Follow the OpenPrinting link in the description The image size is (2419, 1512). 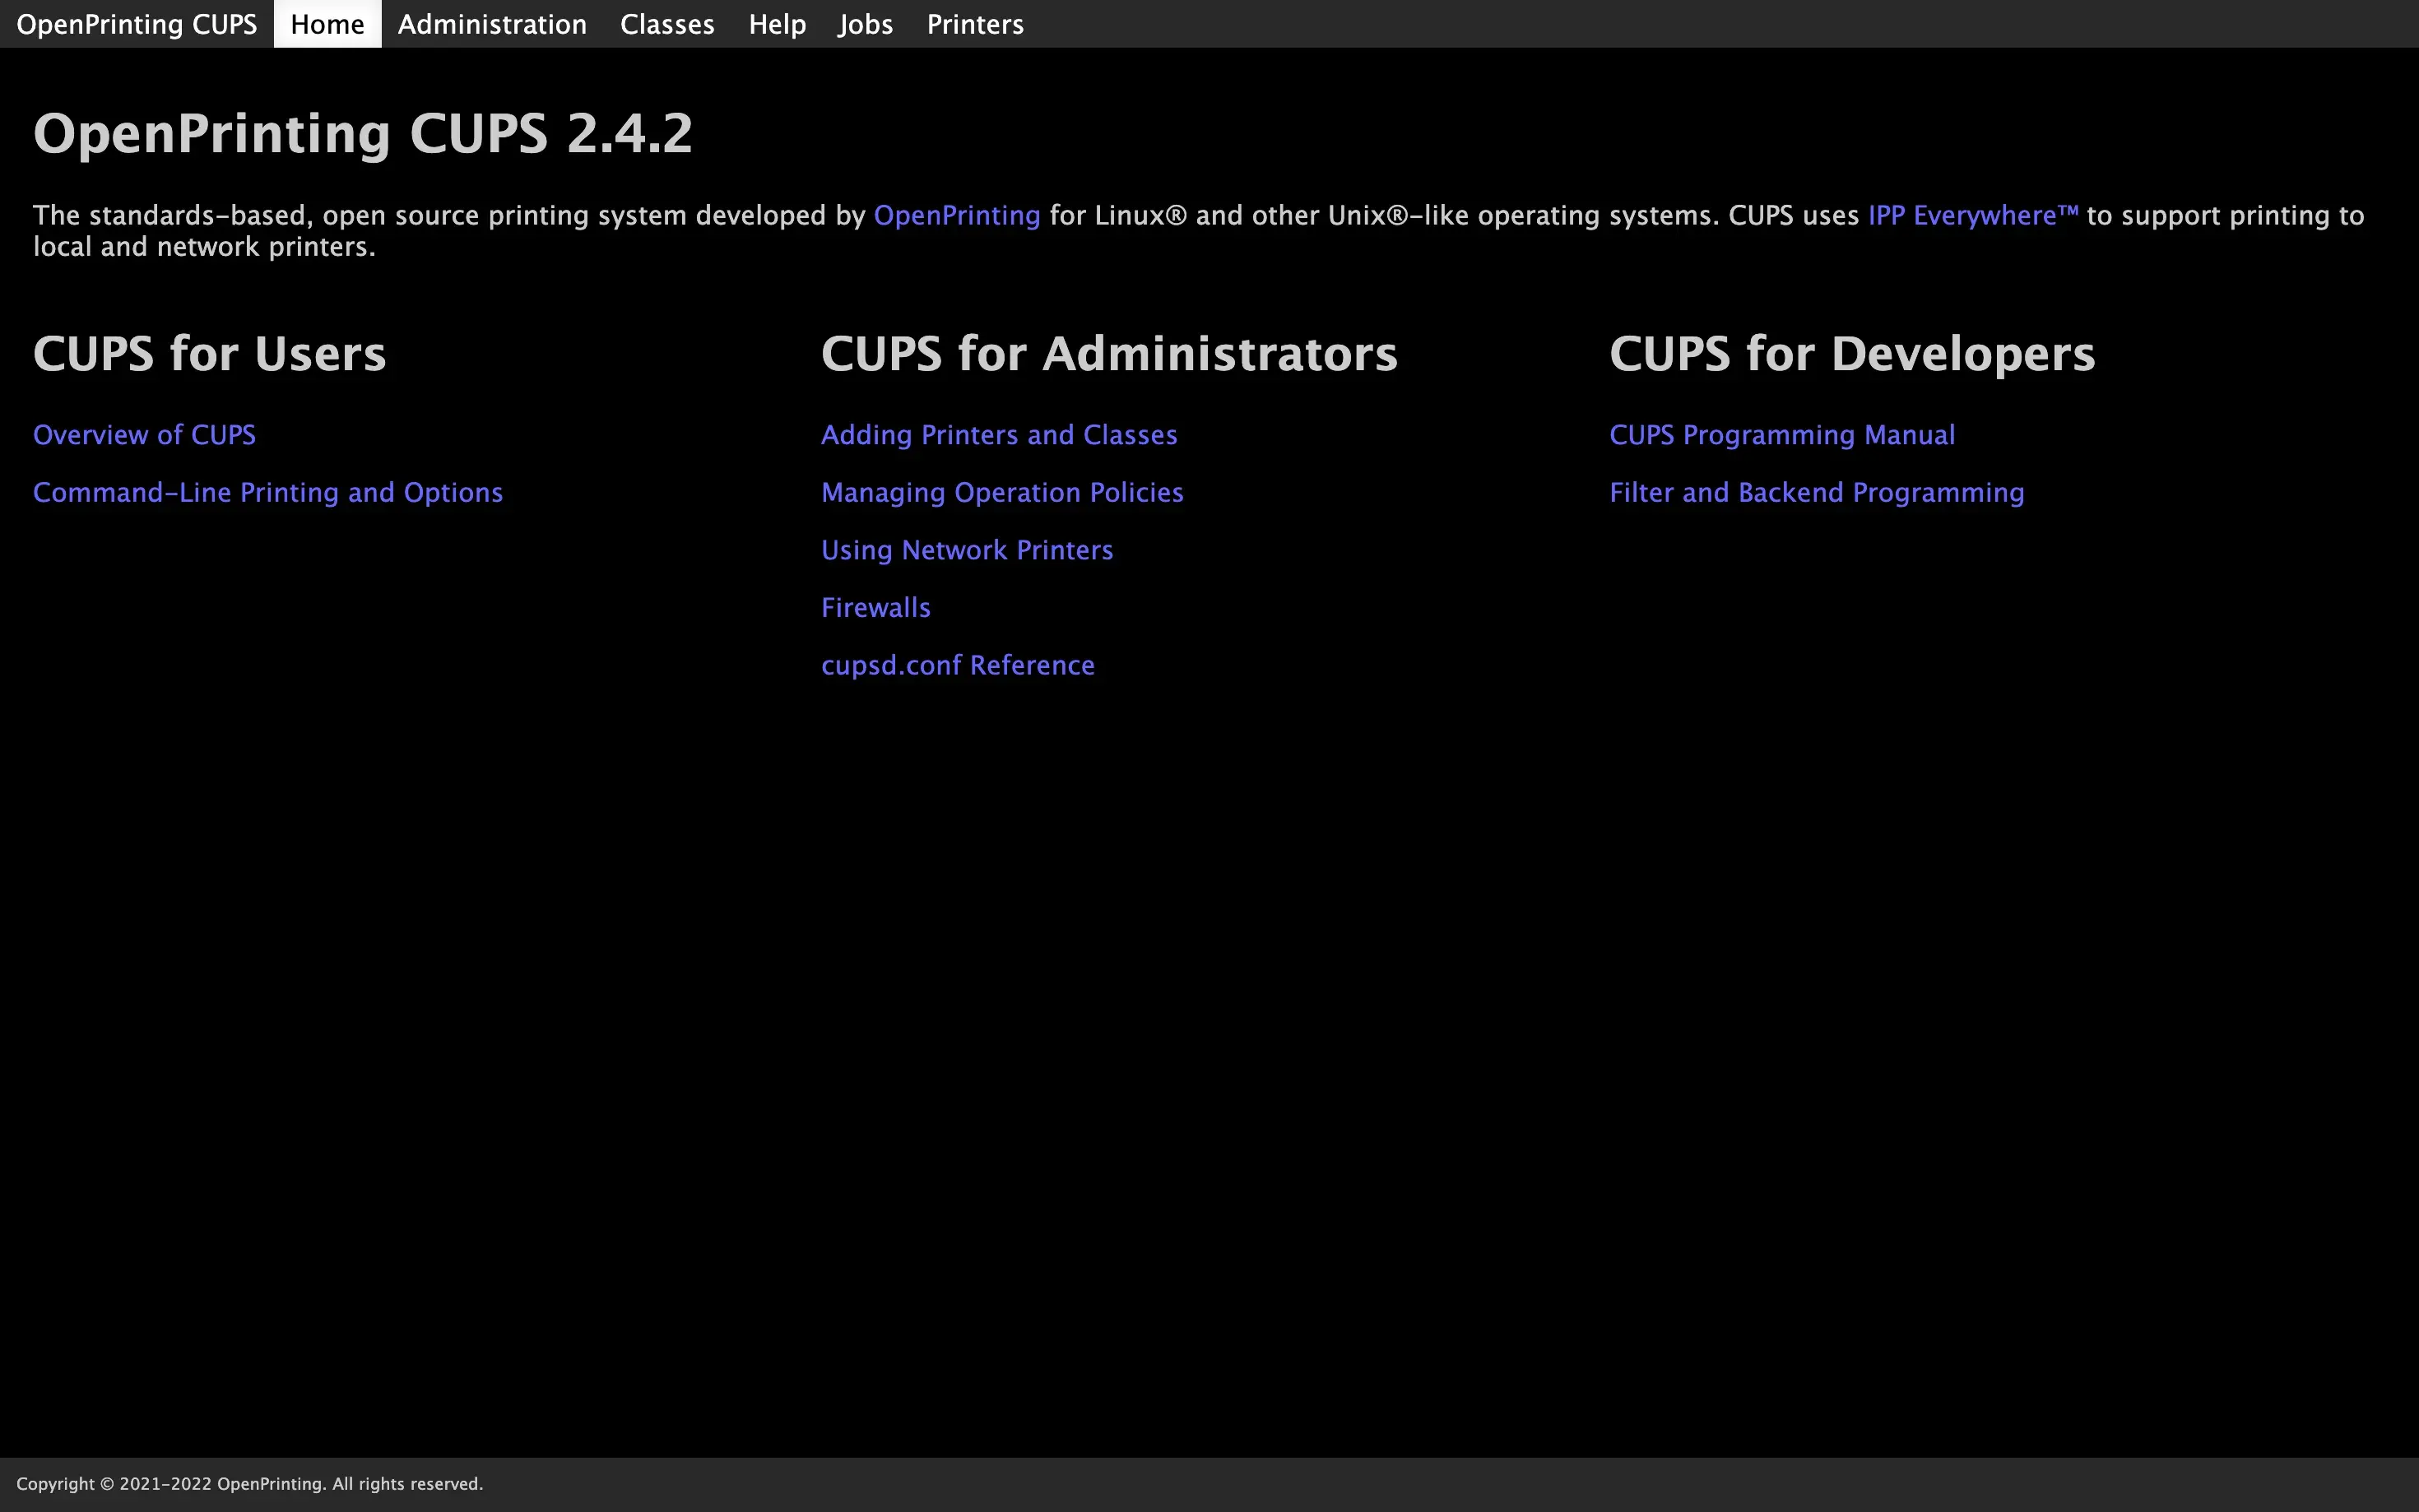[x=956, y=216]
